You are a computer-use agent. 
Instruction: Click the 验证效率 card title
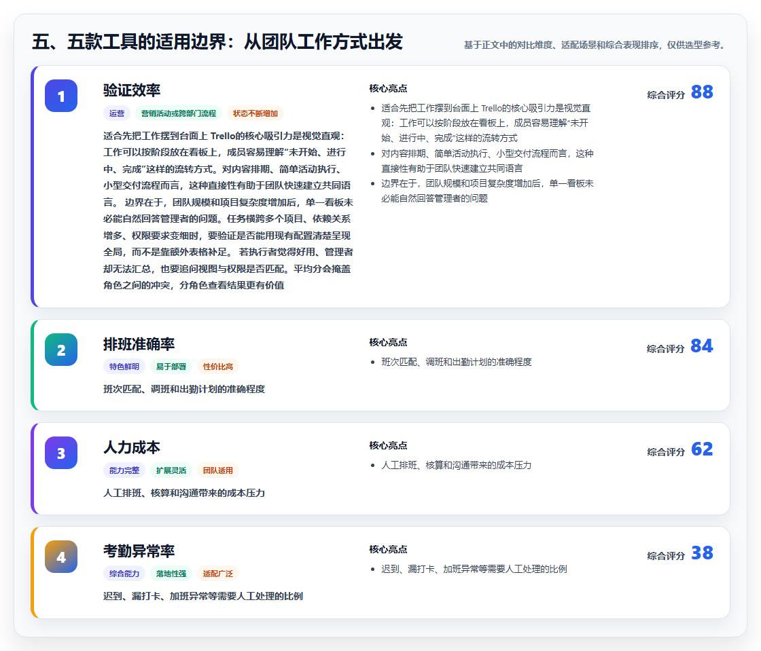132,90
